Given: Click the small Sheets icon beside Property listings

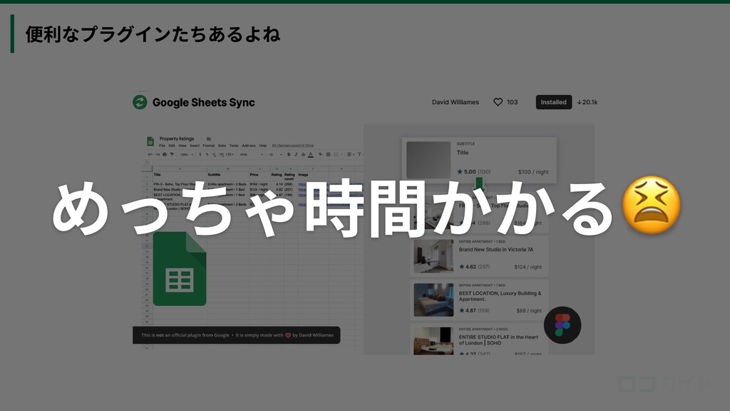Looking at the screenshot, I should (x=150, y=142).
